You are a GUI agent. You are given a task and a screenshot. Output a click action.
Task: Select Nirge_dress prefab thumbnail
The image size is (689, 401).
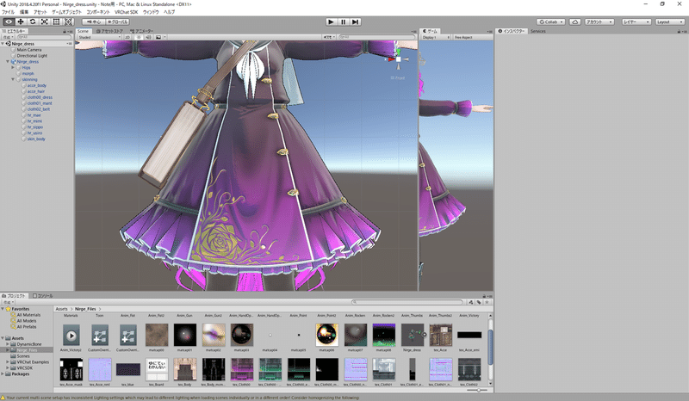click(413, 336)
